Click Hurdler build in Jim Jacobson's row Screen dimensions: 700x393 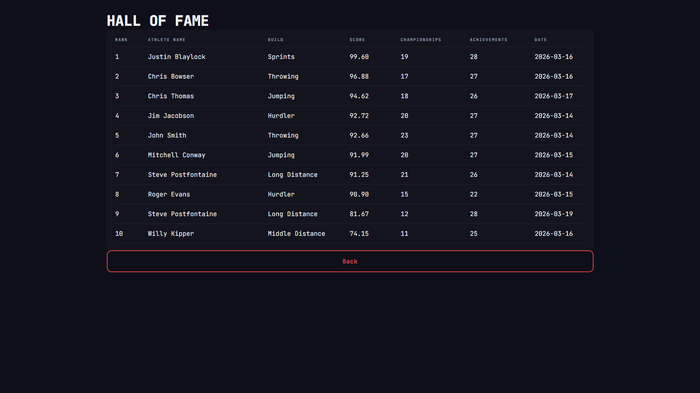[x=281, y=116]
